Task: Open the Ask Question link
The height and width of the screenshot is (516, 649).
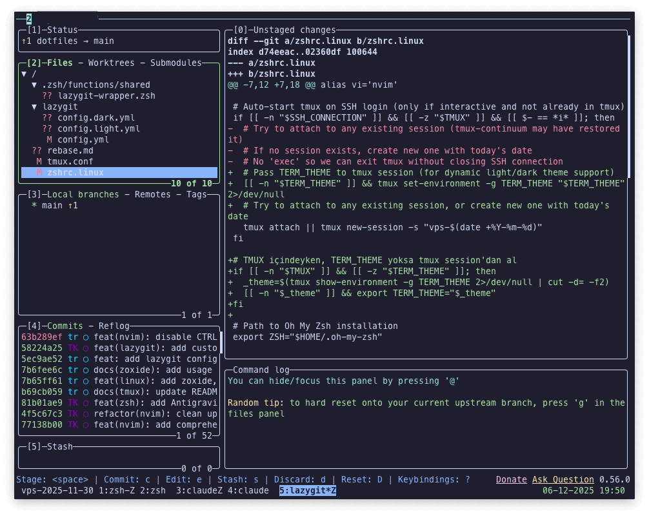Action: [563, 480]
